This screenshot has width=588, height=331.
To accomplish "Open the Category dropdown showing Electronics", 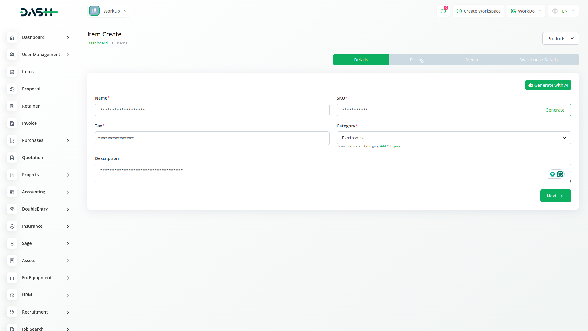I will click(x=454, y=138).
